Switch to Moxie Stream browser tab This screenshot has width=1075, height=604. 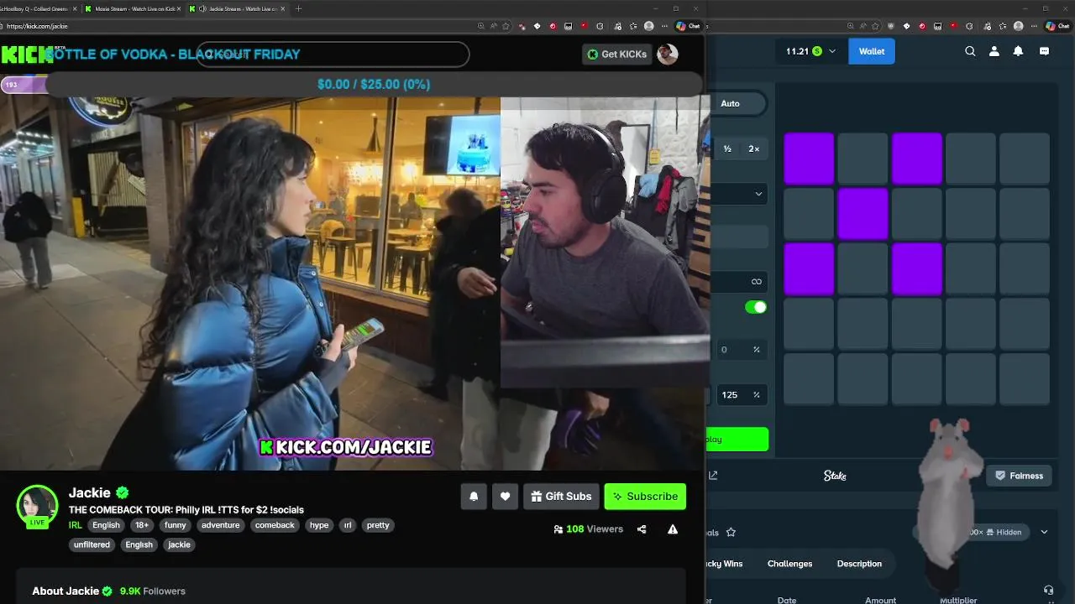[x=133, y=8]
